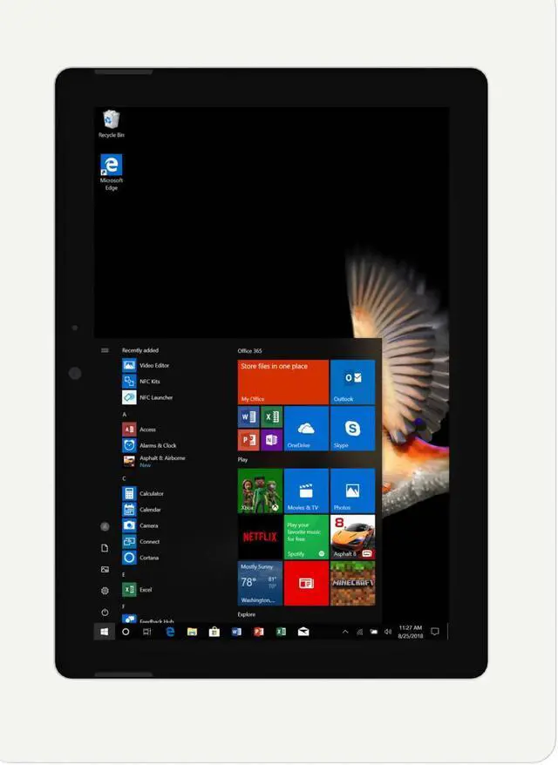The image size is (558, 765).
Task: Show hidden system tray icons chevron
Action: (x=345, y=632)
